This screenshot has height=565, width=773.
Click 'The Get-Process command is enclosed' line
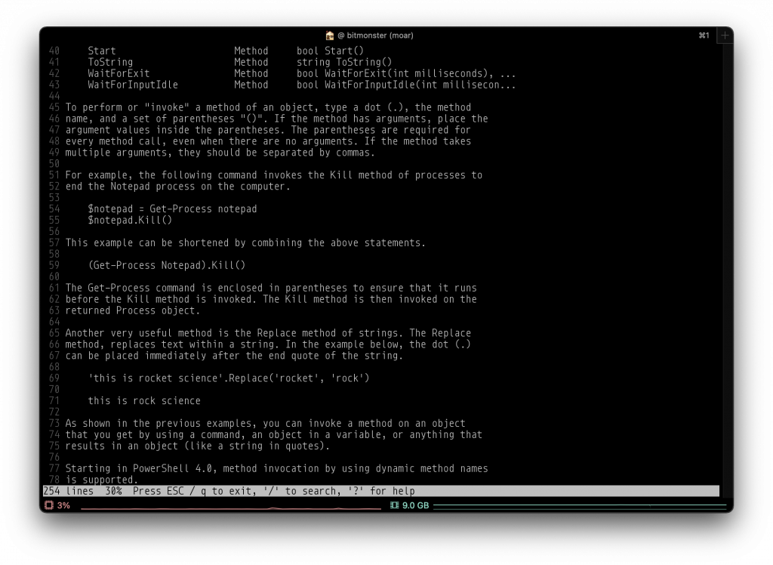[x=271, y=288]
